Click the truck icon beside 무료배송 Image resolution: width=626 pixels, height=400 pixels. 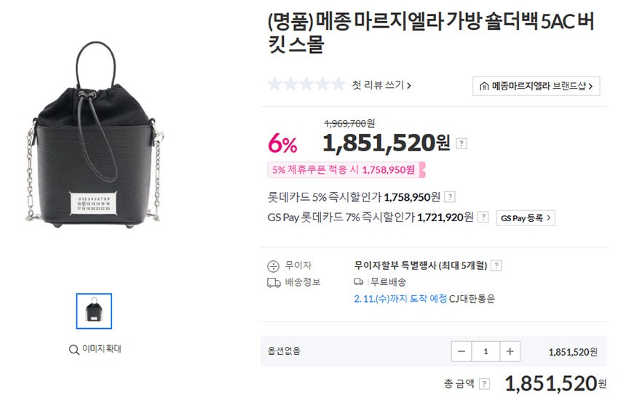pos(358,281)
